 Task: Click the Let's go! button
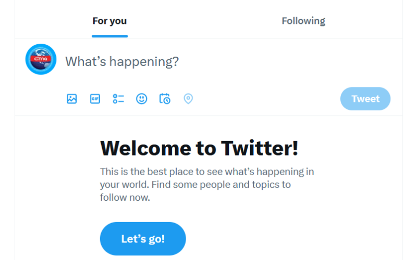pyautogui.click(x=143, y=239)
